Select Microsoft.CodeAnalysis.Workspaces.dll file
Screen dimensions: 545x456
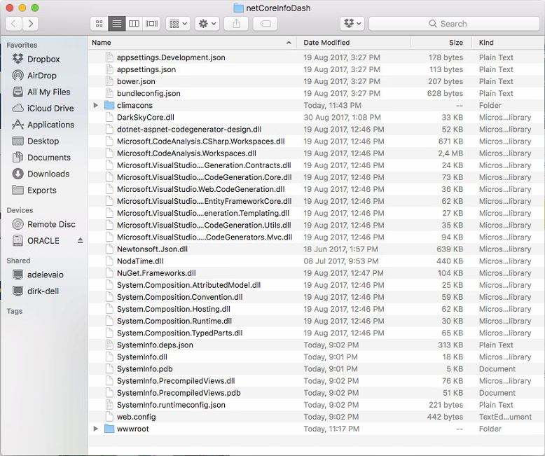(x=317, y=153)
